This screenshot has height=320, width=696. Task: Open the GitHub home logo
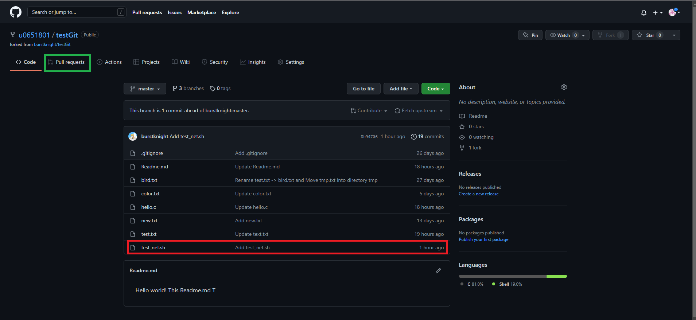pos(16,12)
